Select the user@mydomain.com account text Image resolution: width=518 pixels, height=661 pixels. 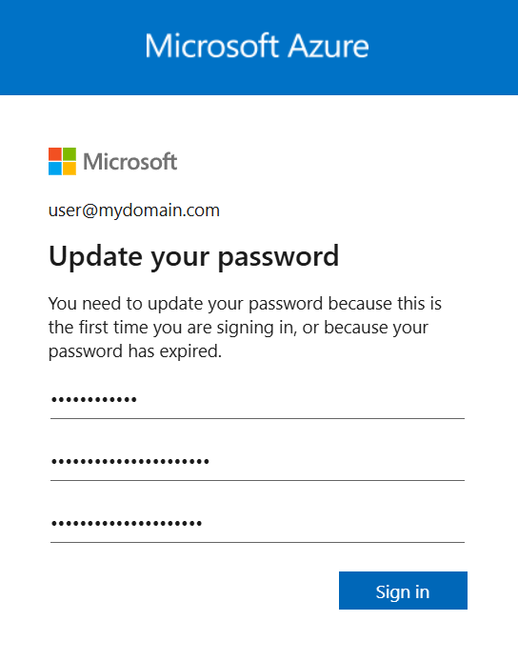[134, 210]
